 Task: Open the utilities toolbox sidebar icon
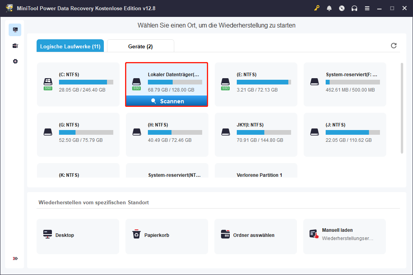click(15, 46)
